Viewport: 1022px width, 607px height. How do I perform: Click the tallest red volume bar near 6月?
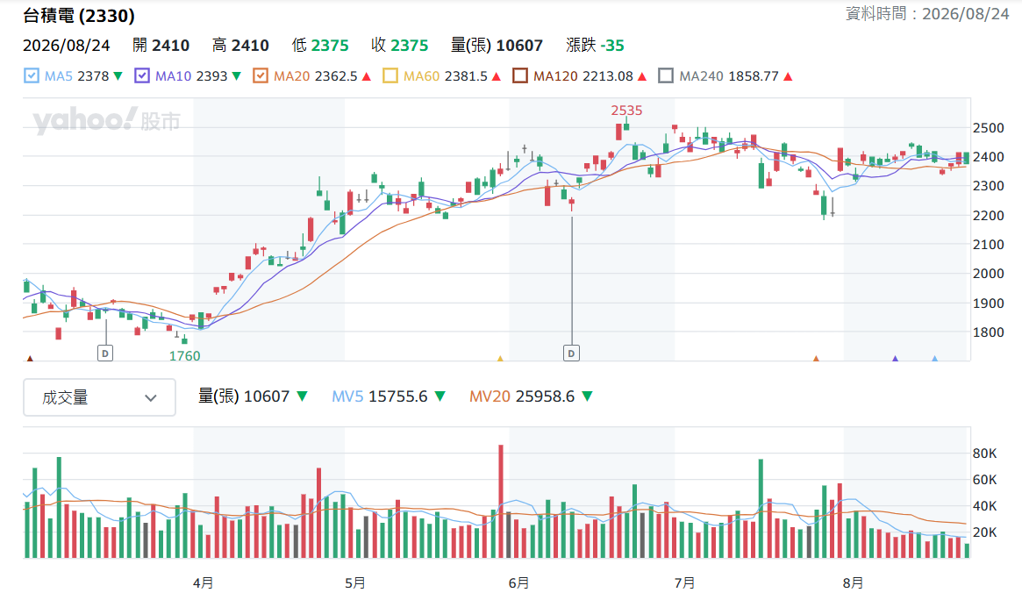click(501, 502)
